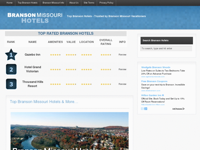Click the Thousand Hills Resort name
The height and width of the screenshot is (150, 200).
click(x=33, y=84)
